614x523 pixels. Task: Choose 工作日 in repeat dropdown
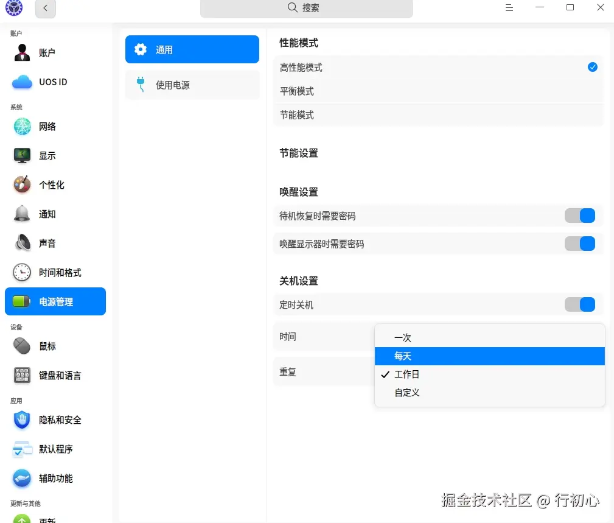coord(489,374)
